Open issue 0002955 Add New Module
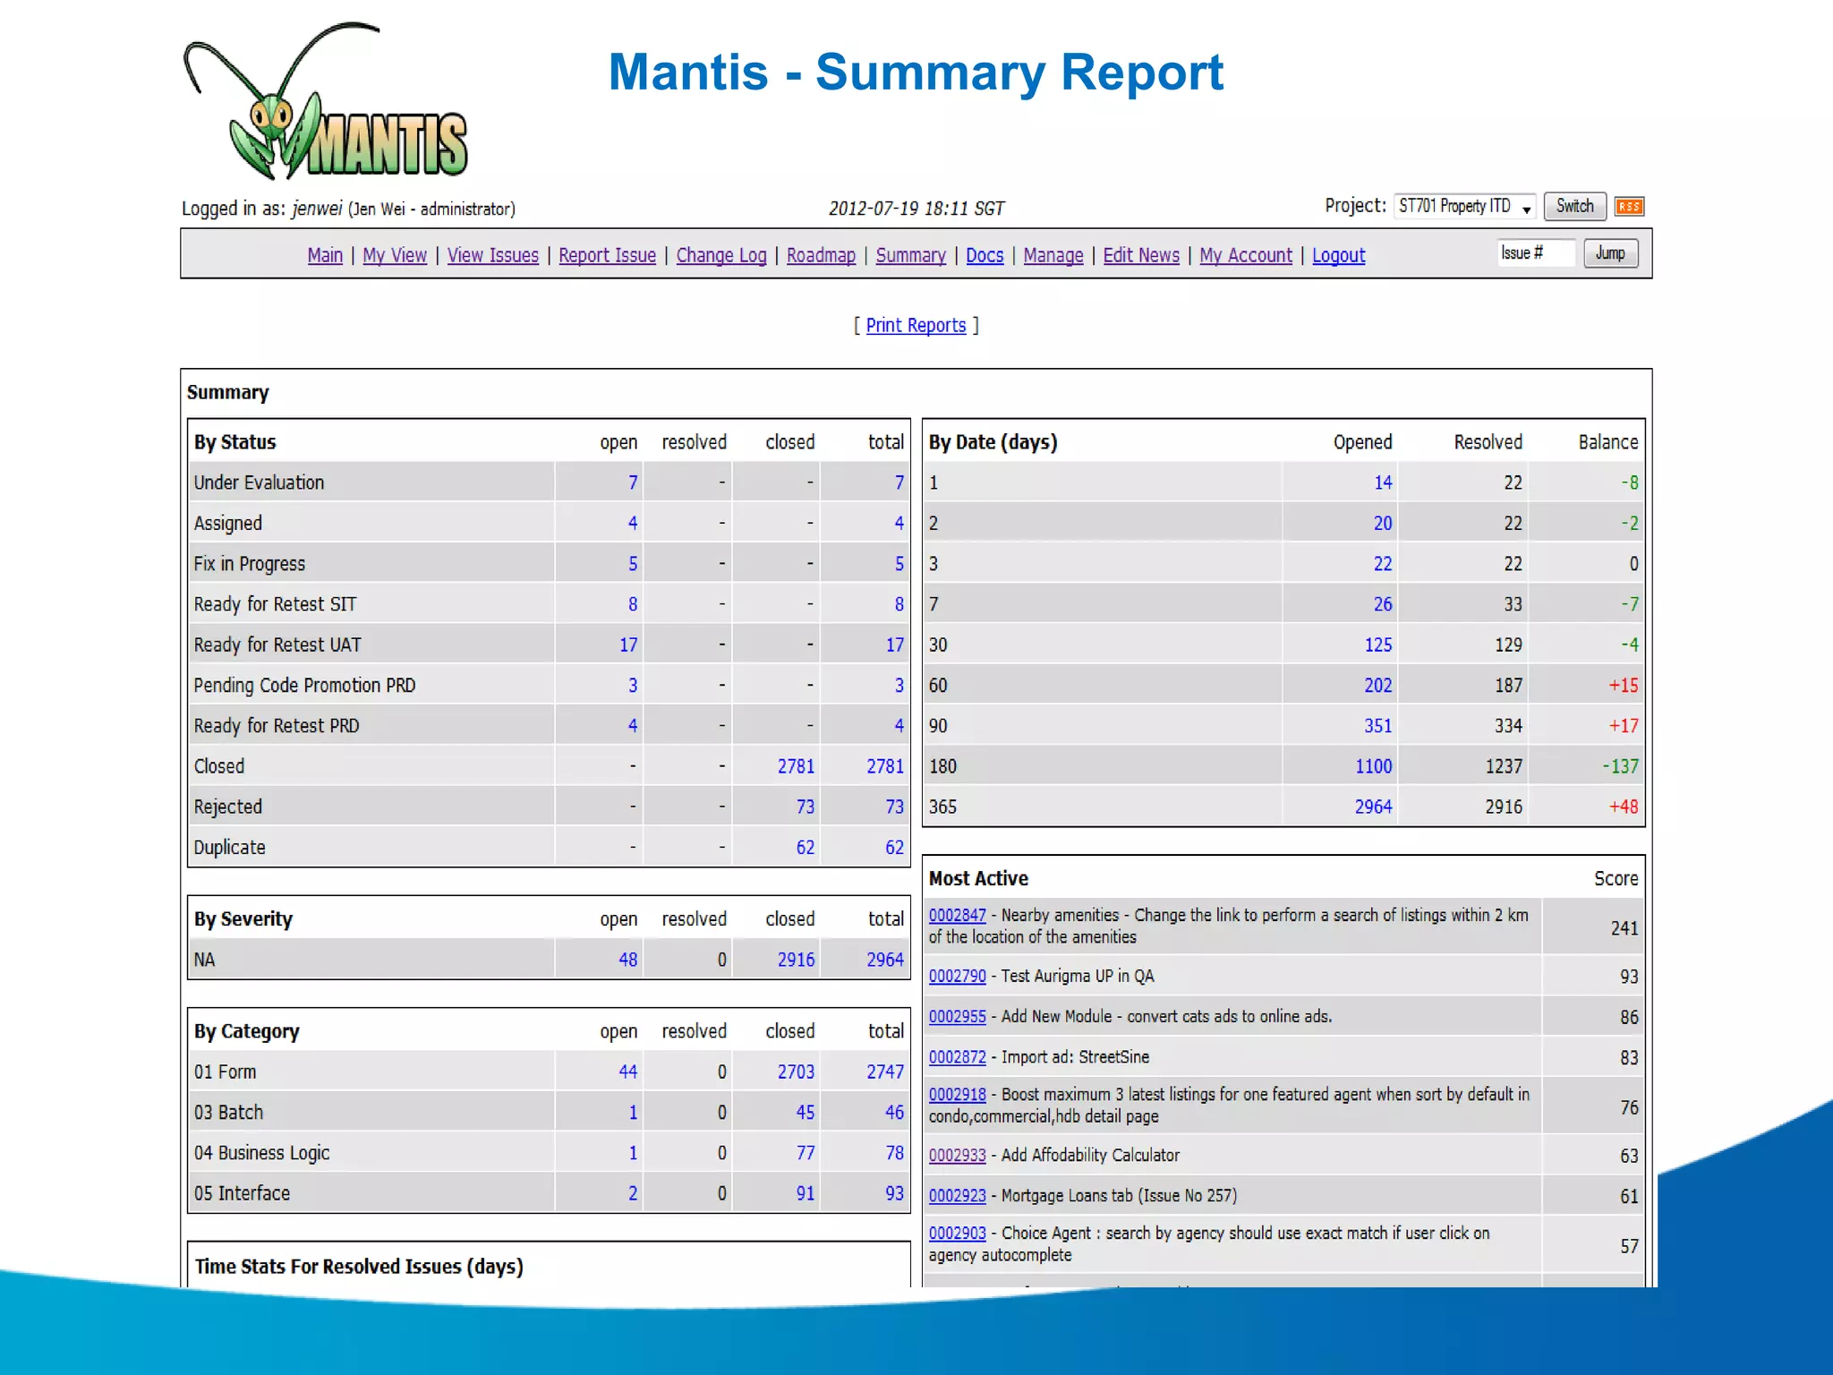Viewport: 1833px width, 1375px height. coord(957,1016)
